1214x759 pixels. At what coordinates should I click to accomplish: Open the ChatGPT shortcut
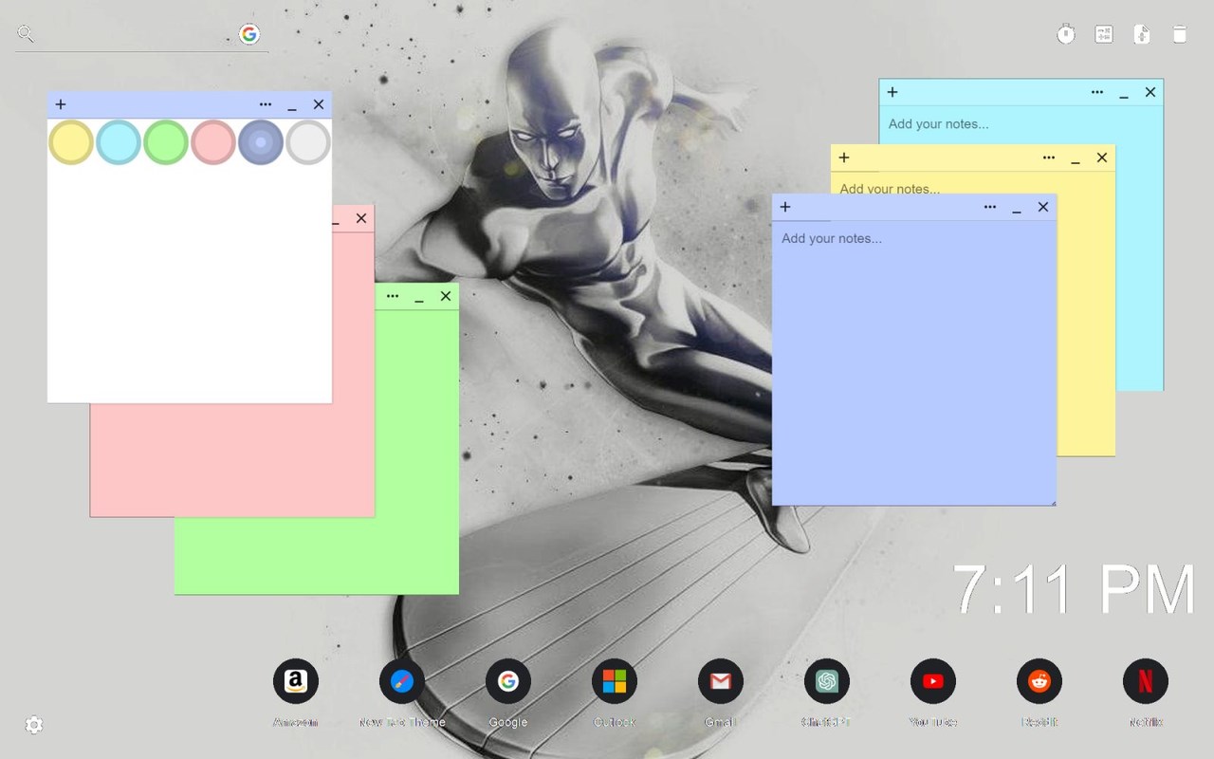click(827, 681)
